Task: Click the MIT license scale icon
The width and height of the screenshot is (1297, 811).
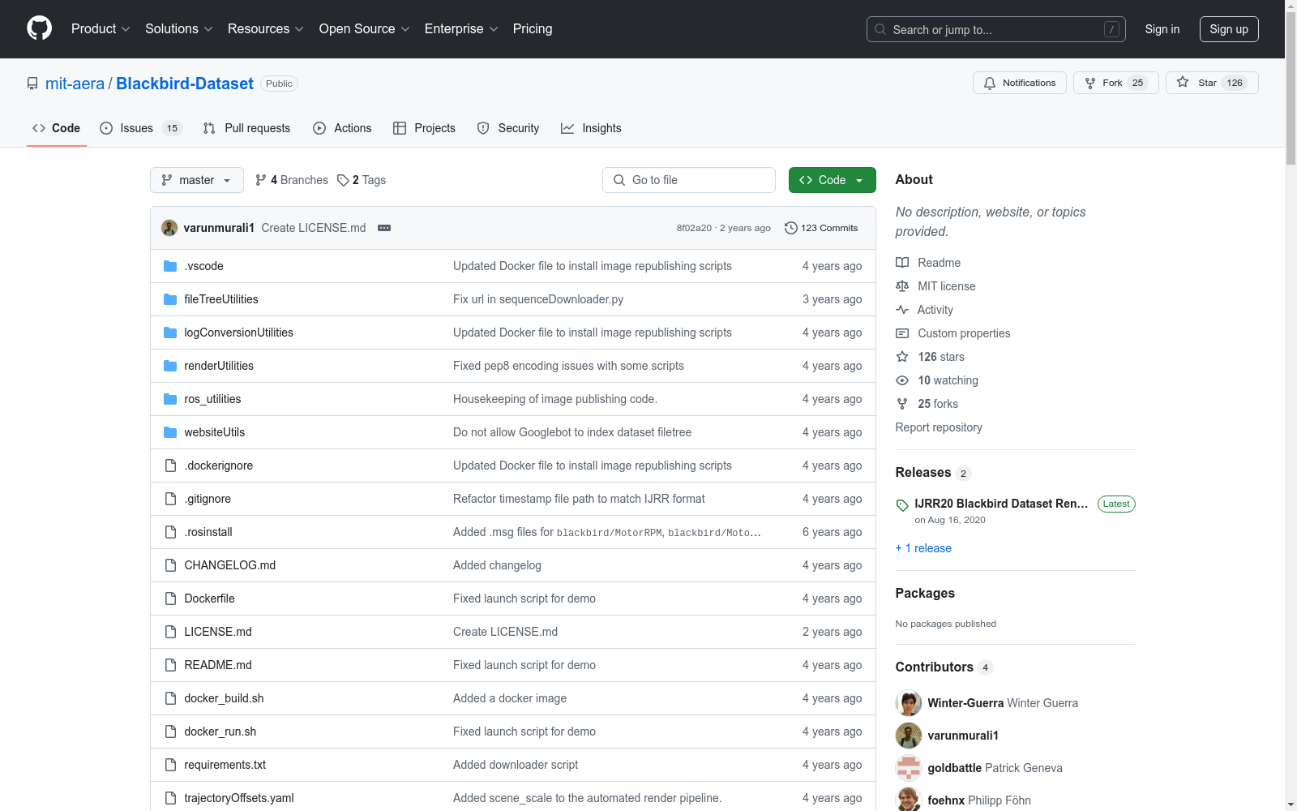Action: point(902,286)
